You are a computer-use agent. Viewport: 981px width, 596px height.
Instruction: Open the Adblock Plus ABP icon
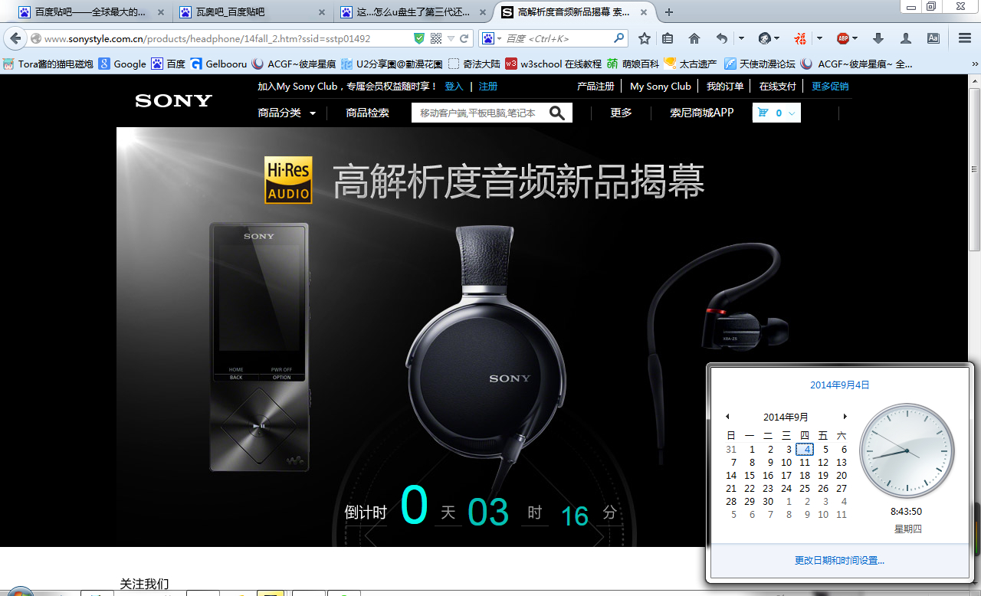(x=843, y=38)
